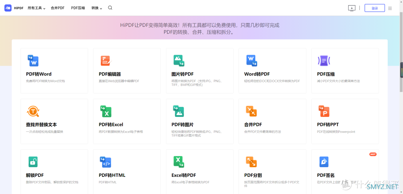Open the PDF转HTML title link
This screenshot has width=403, height=194.
point(112,175)
